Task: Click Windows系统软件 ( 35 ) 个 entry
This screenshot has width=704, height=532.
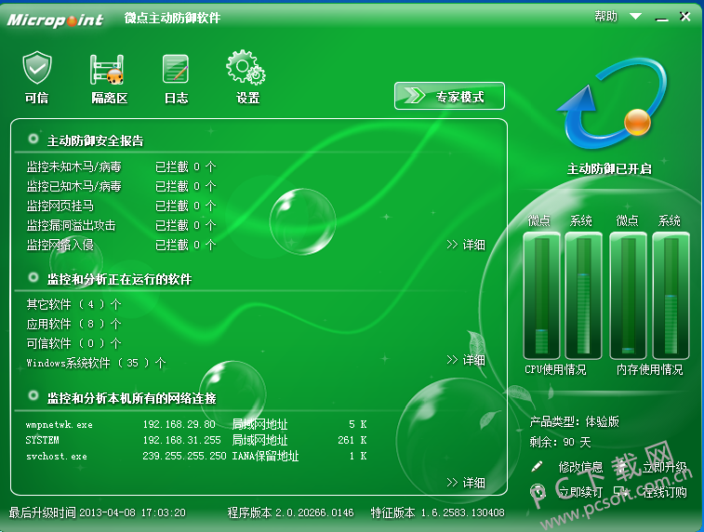Action: click(96, 363)
